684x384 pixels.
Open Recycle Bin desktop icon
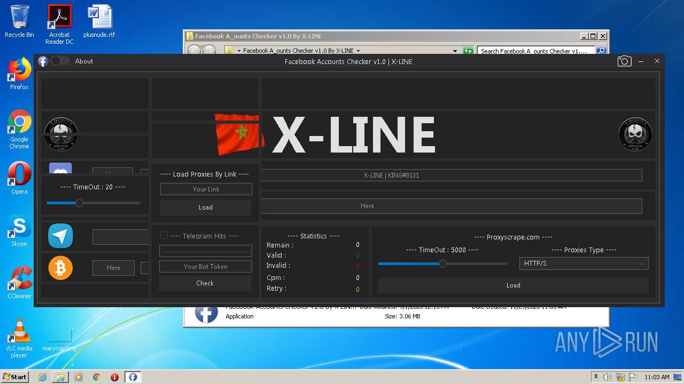coord(19,22)
